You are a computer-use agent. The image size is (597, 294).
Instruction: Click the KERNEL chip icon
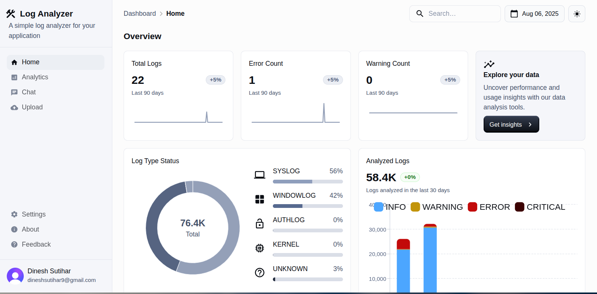click(260, 248)
